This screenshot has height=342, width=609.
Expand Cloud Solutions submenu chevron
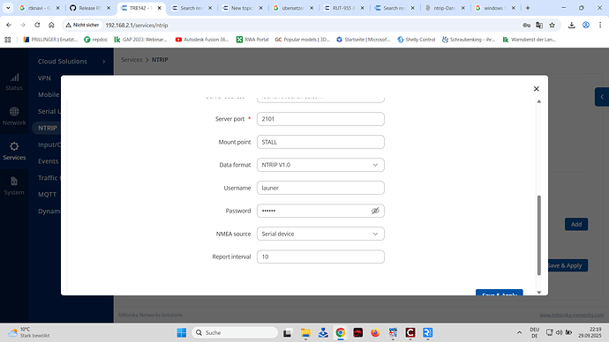pyautogui.click(x=103, y=62)
